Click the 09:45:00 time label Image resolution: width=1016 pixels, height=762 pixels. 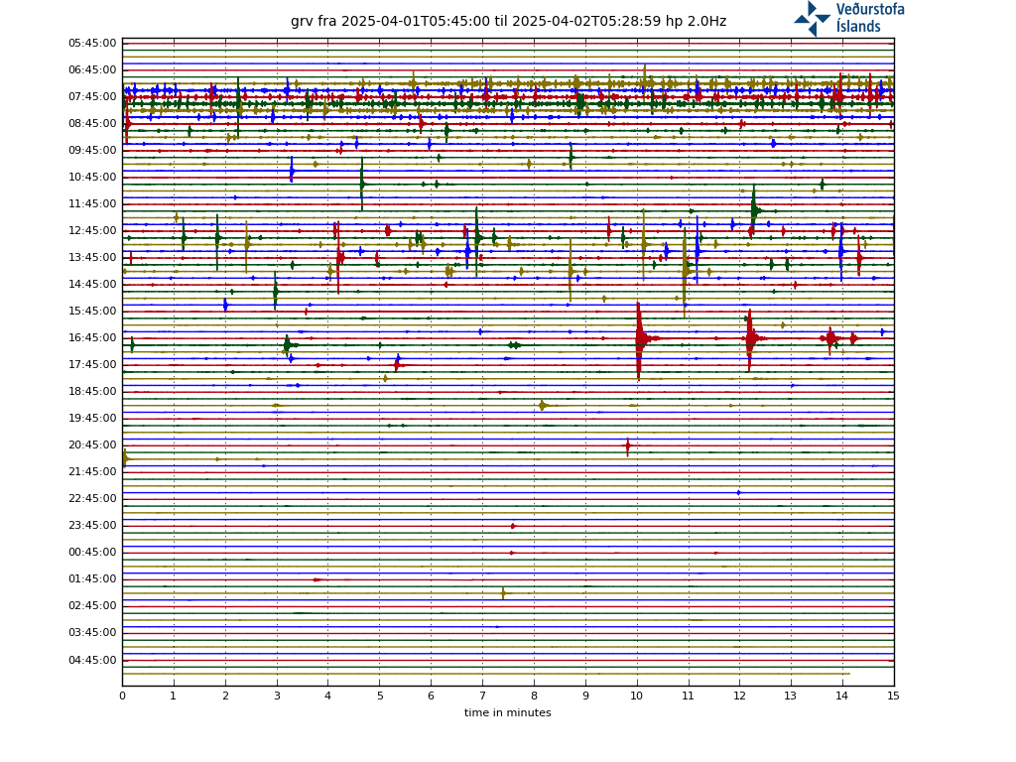92,151
